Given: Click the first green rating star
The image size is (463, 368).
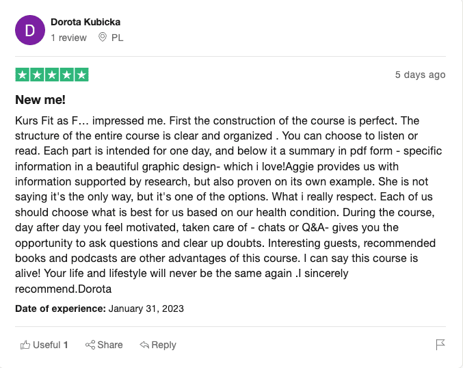Looking at the screenshot, I should point(22,75).
